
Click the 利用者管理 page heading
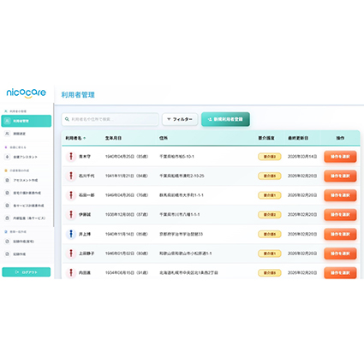(78, 95)
